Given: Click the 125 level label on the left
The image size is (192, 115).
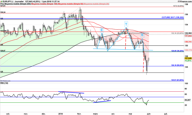Looking at the screenshot, I should 2,72.
